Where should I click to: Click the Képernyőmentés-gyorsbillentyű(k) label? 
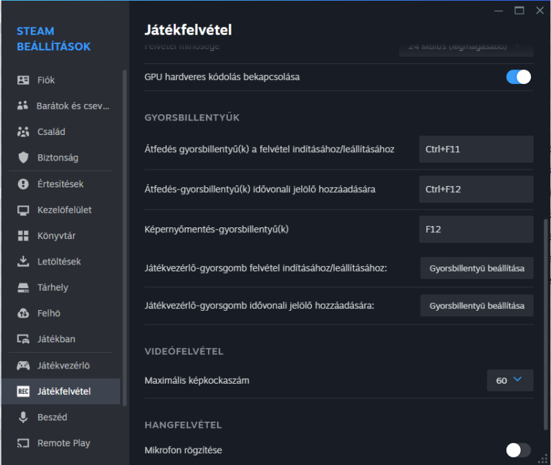[216, 229]
